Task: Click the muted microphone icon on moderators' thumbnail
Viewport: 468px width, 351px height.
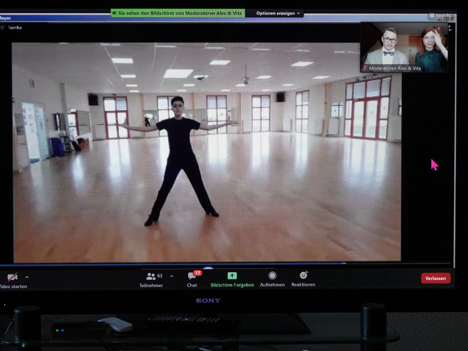Action: 365,68
